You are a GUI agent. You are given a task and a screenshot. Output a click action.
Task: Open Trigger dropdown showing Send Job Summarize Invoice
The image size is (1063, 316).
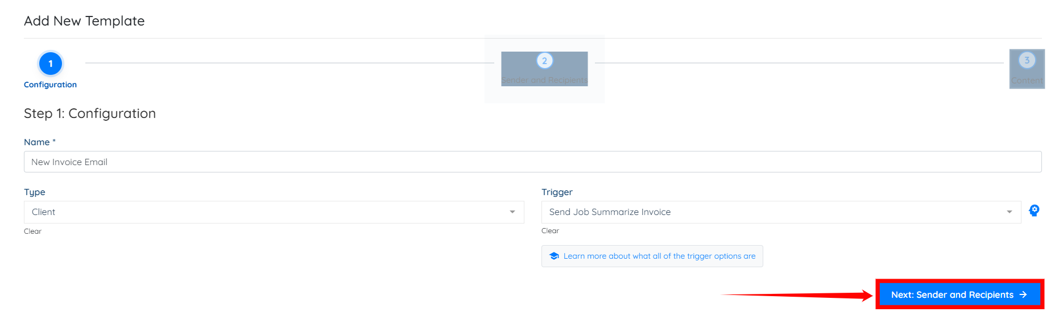click(x=781, y=212)
